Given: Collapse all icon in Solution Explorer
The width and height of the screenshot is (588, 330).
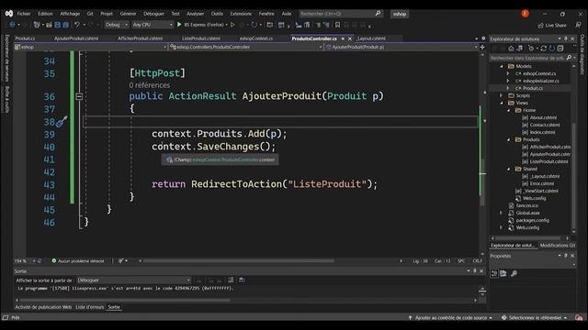Looking at the screenshot, I should point(560,49).
